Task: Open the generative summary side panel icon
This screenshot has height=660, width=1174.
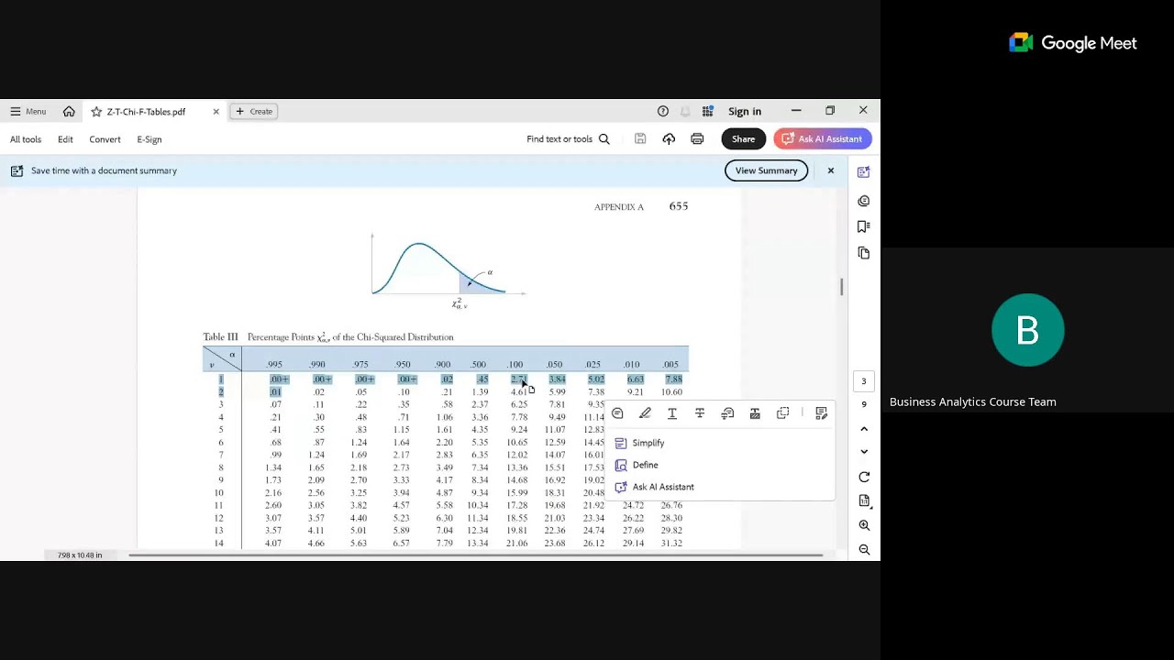Action: [863, 171]
